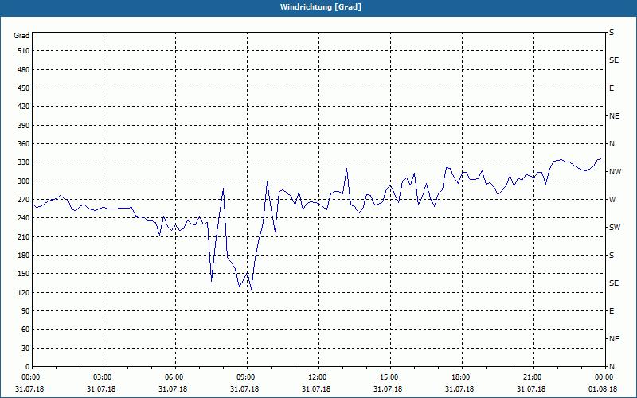Click the 480 y-axis value

[x=24, y=70]
